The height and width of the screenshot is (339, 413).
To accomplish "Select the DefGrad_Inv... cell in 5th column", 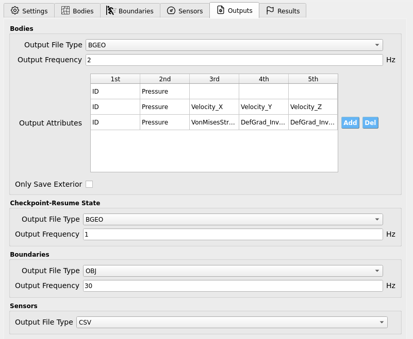I will point(313,122).
